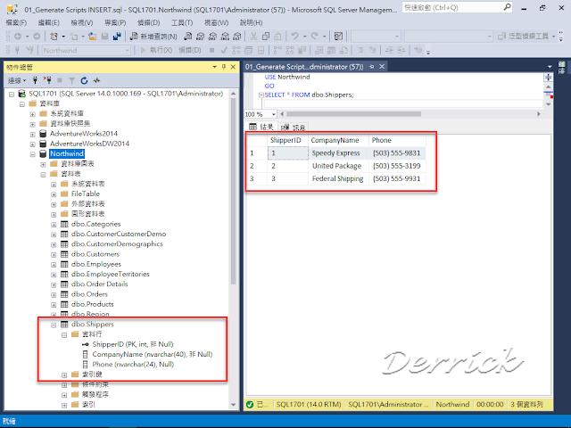The height and width of the screenshot is (428, 571).
Task: Click the Query Options icon
Action: coord(249,50)
